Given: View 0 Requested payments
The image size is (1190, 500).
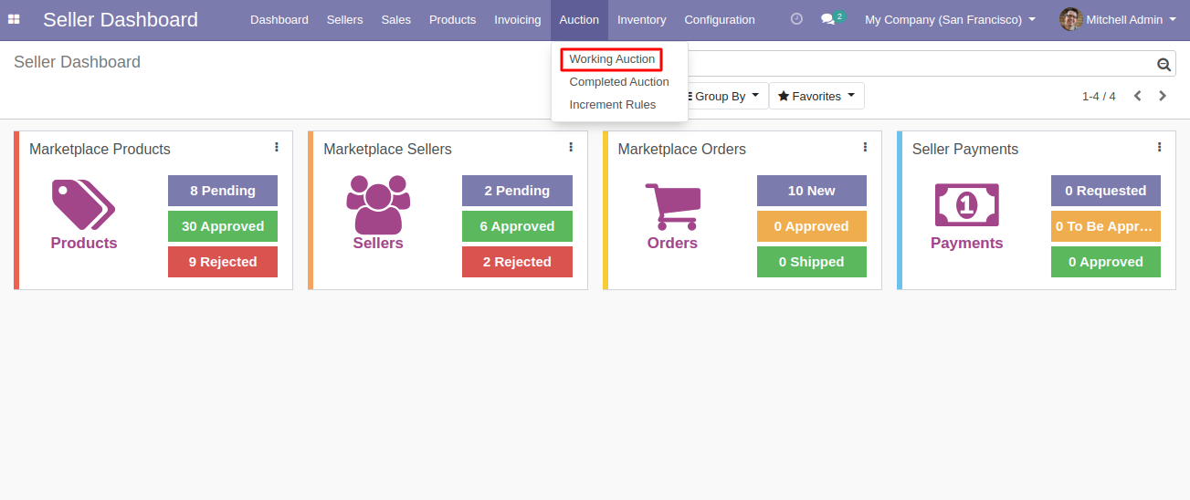Looking at the screenshot, I should (x=1106, y=191).
